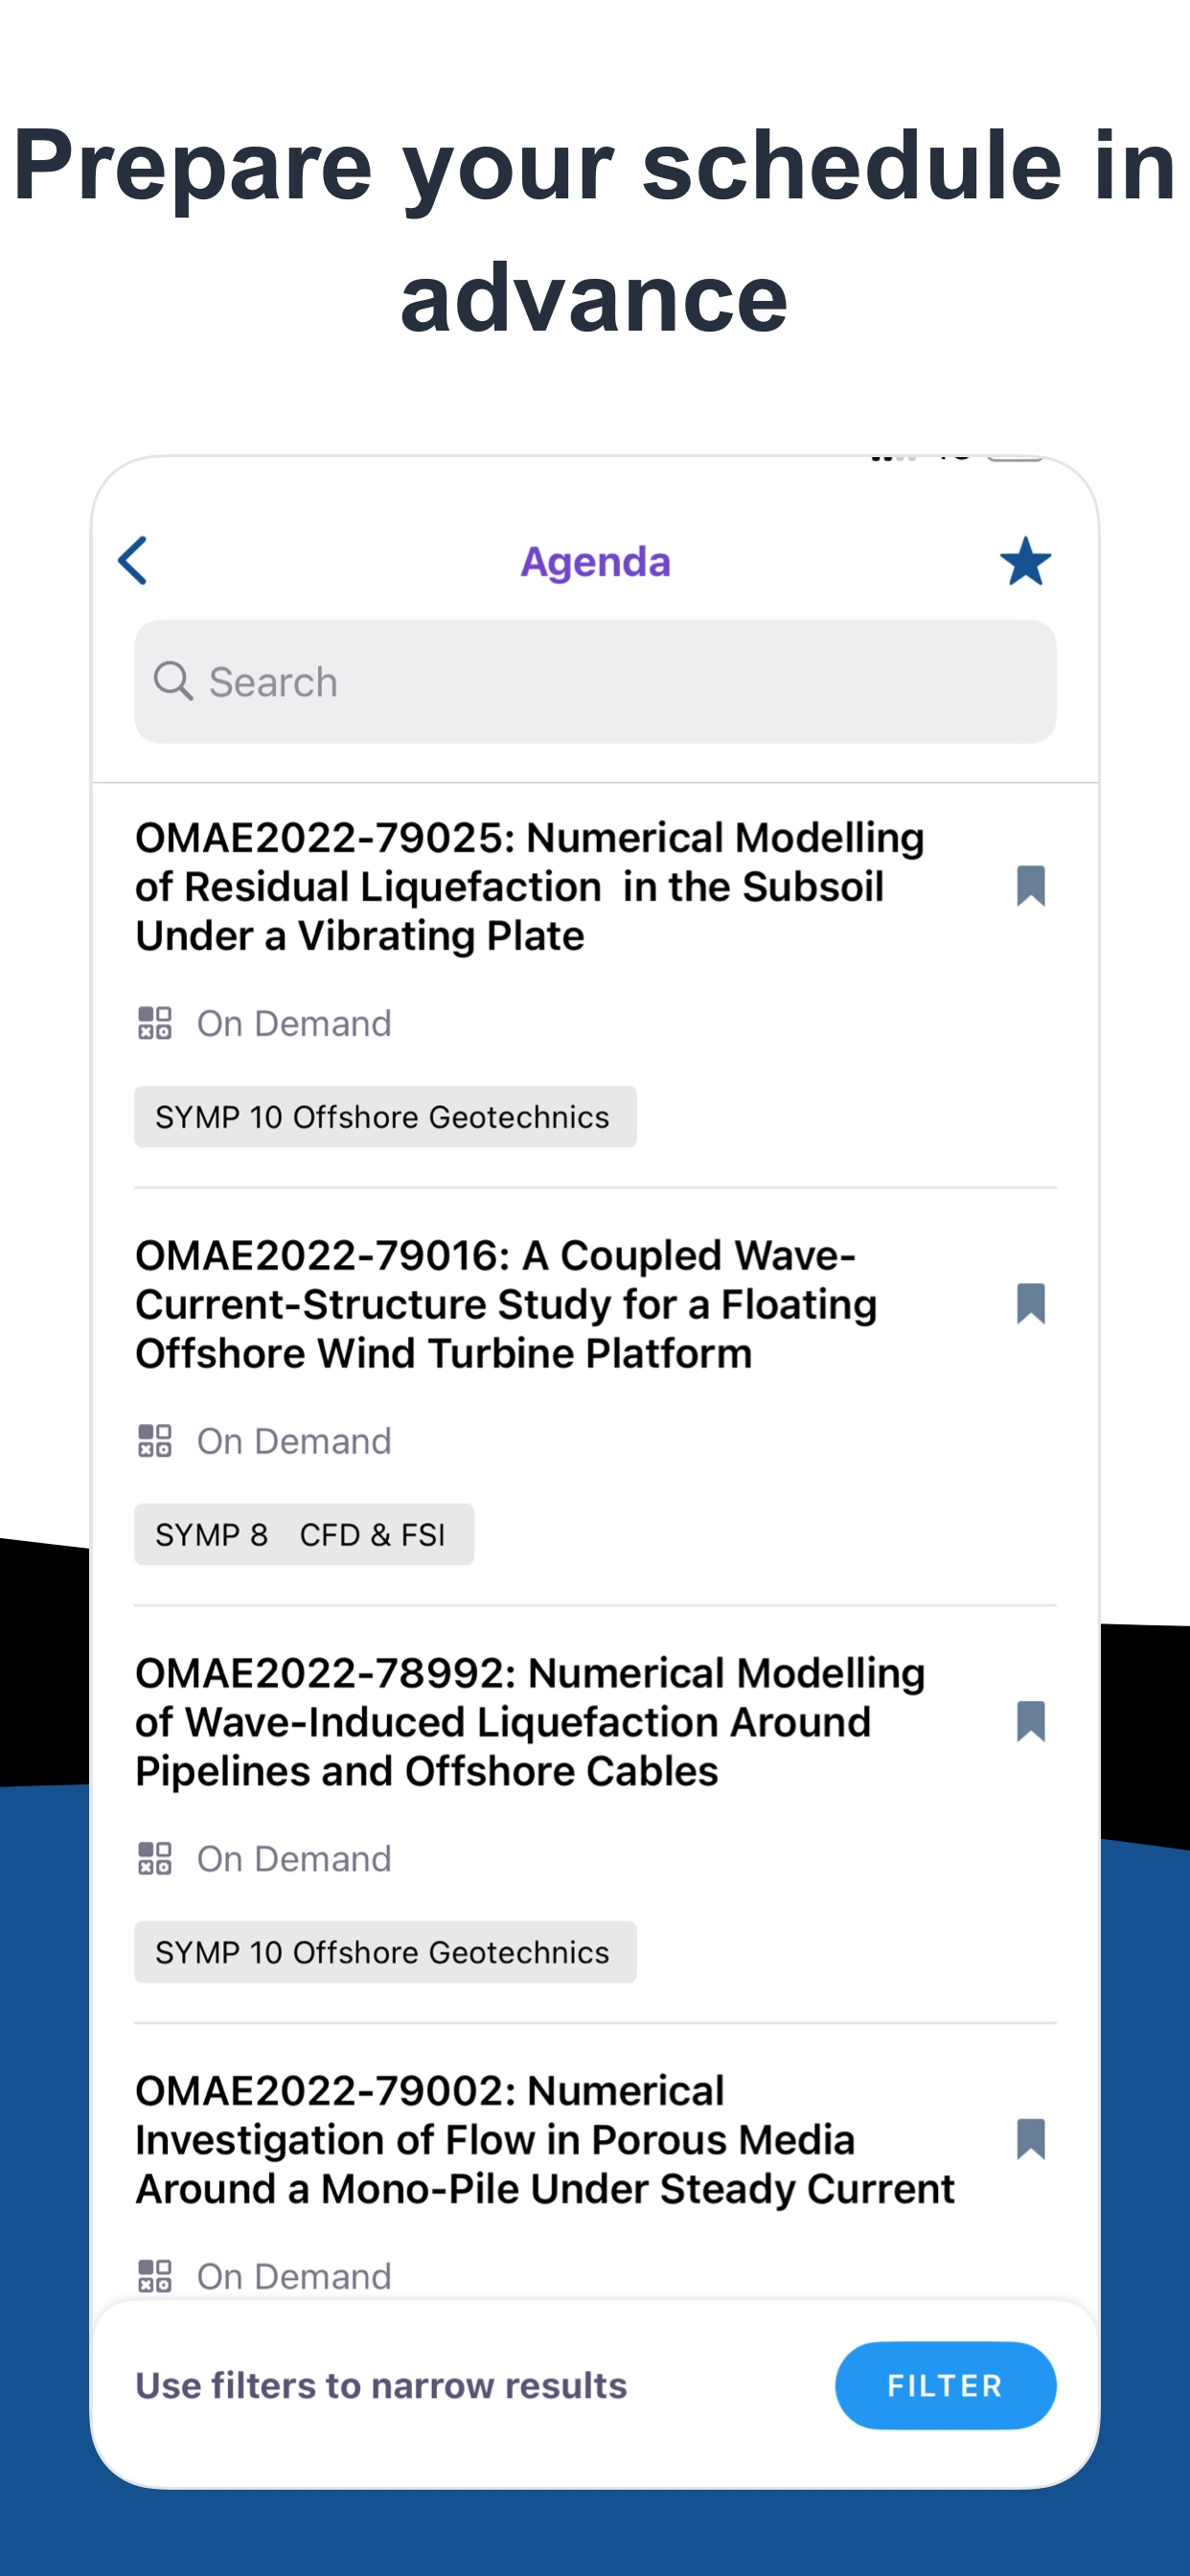Go back using the left chevron

click(133, 560)
